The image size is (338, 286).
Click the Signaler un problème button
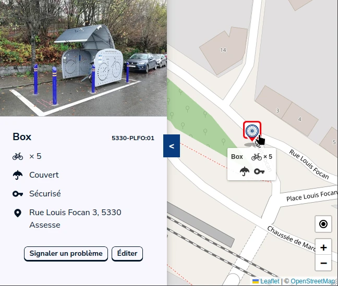click(x=66, y=254)
